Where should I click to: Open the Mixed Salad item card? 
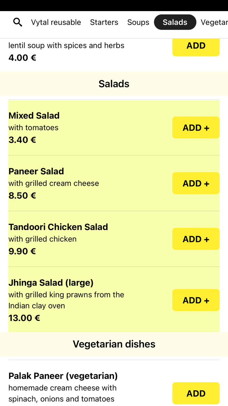34,116
